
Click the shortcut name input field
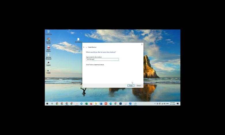[102, 59]
